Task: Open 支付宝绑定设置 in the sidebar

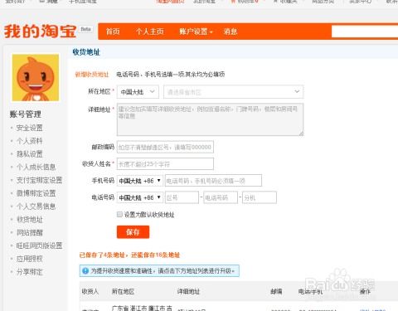Action: click(x=39, y=180)
